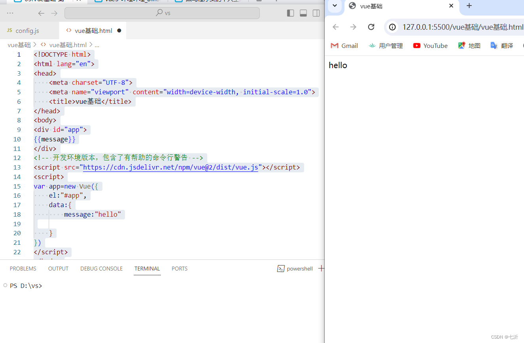Click Chrome back arrow button
This screenshot has width=524, height=343.
click(x=336, y=27)
